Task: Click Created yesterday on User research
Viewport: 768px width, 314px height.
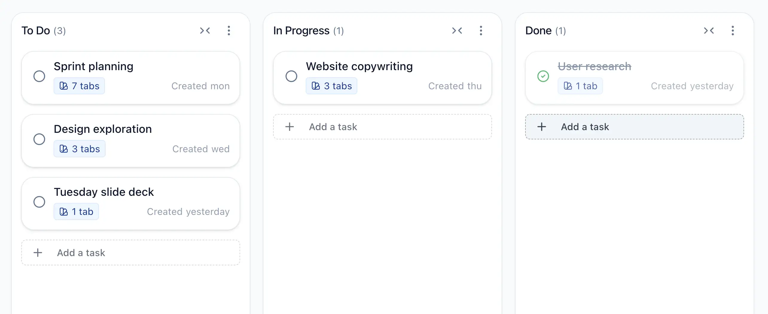Action: pos(692,86)
